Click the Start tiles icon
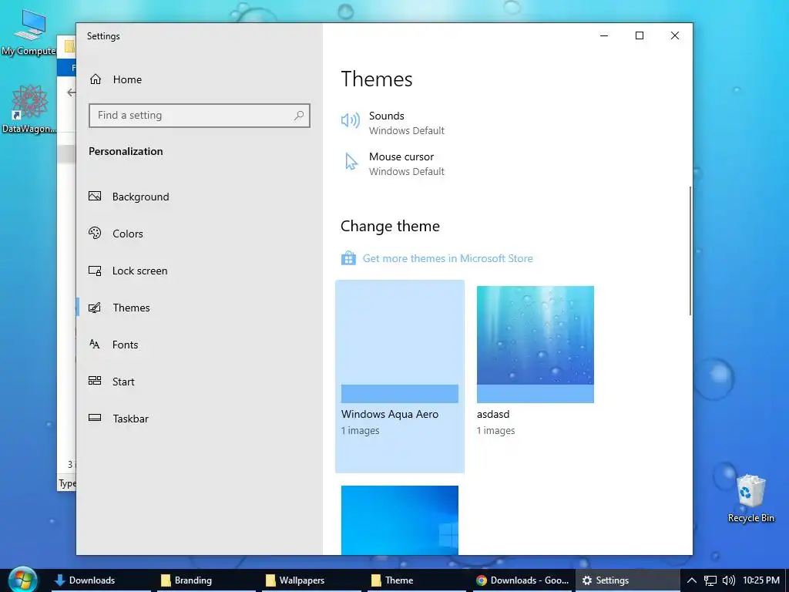The image size is (789, 592). (95, 381)
